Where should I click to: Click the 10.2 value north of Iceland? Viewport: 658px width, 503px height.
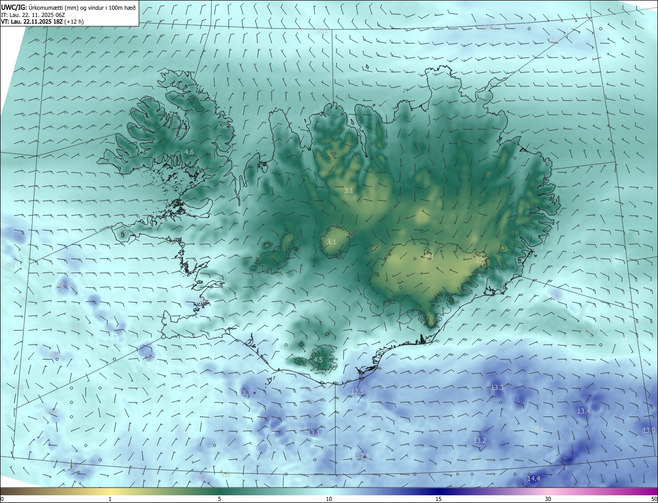coord(322,31)
